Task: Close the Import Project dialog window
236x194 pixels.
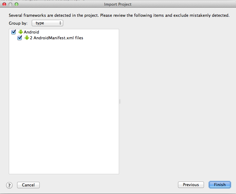Action: (4, 5)
